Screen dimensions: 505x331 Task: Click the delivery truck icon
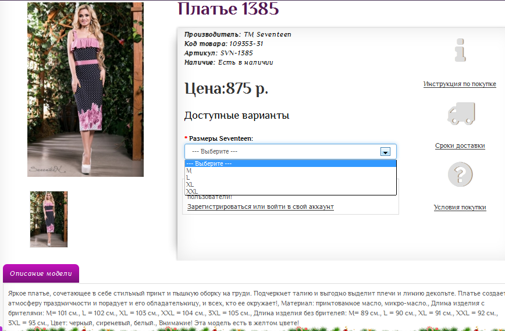(x=460, y=113)
